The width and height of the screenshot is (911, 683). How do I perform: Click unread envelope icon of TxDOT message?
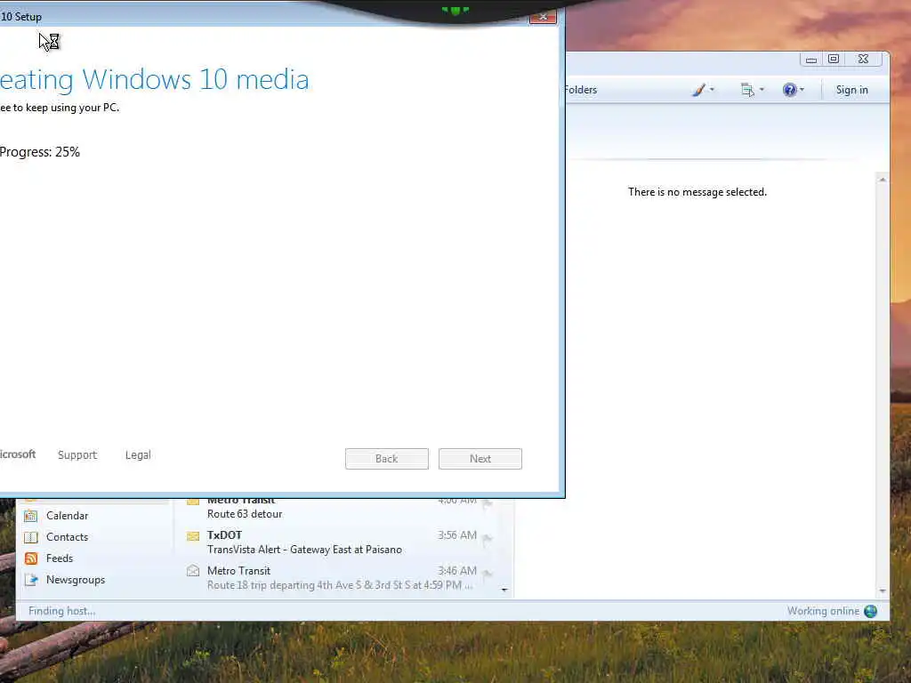pyautogui.click(x=193, y=535)
